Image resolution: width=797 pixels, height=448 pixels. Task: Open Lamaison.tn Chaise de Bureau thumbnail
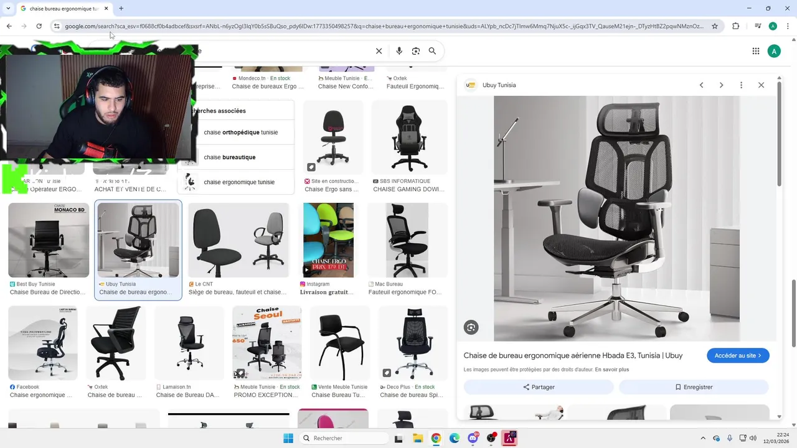(x=189, y=343)
